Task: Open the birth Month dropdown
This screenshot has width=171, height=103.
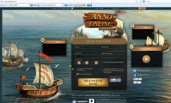Action: click(85, 63)
